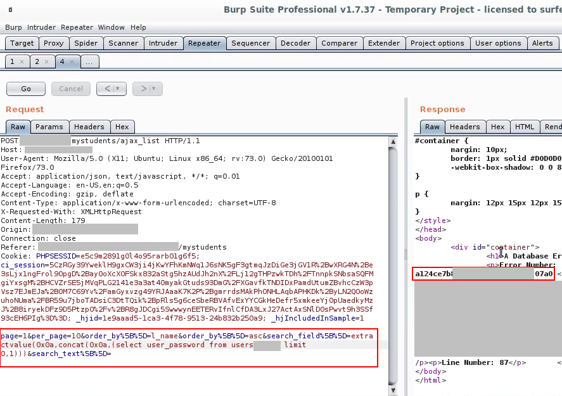
Task: Switch to the Decoder tab
Action: pos(296,43)
